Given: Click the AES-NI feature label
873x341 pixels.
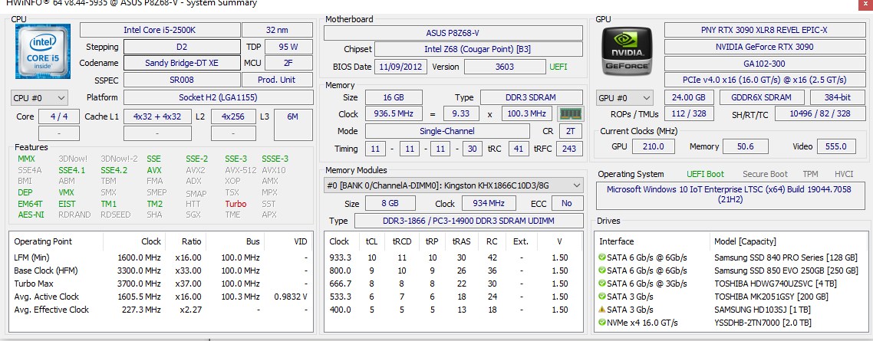Looking at the screenshot, I should point(31,215).
